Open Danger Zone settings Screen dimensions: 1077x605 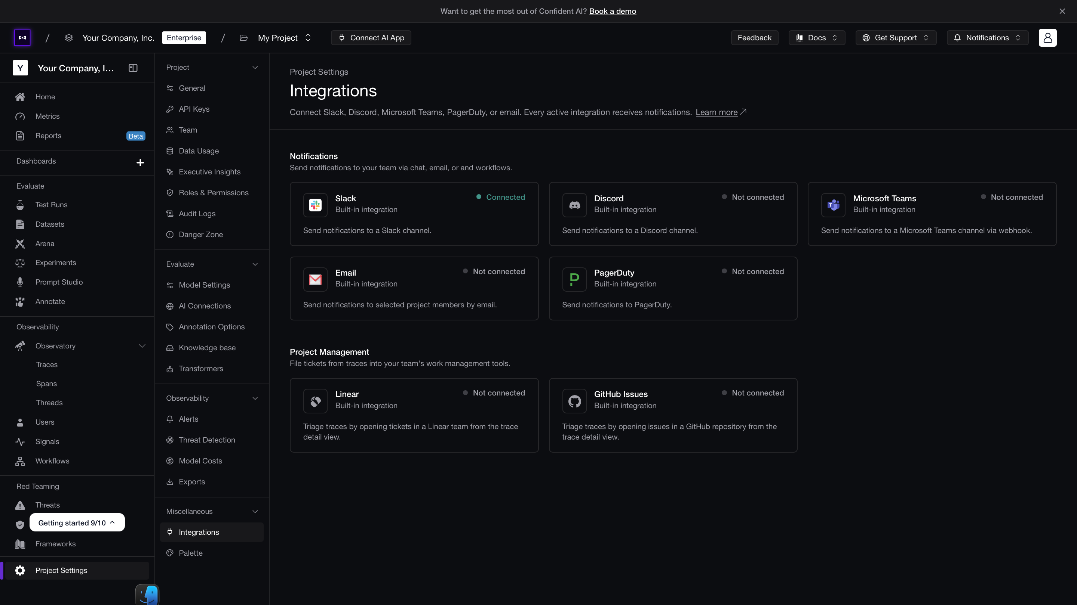[x=212, y=235]
